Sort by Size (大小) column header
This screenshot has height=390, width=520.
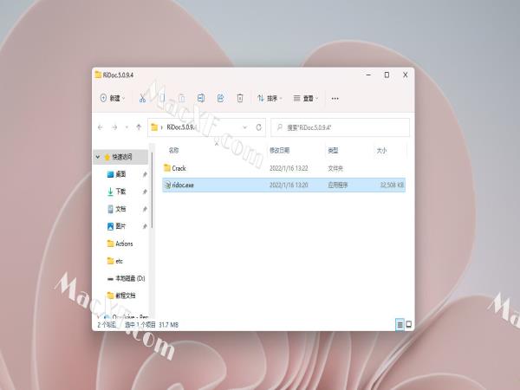tap(381, 151)
